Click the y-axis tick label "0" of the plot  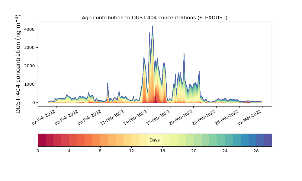tap(34, 103)
